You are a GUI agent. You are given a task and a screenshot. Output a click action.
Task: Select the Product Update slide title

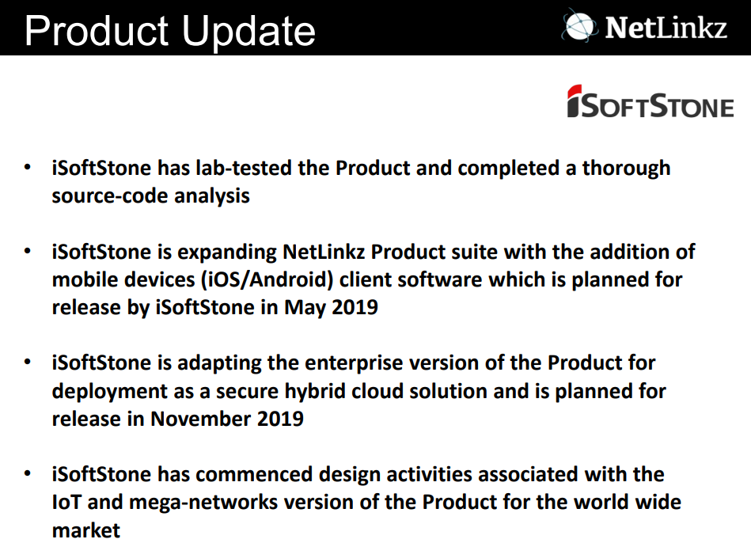(x=169, y=31)
